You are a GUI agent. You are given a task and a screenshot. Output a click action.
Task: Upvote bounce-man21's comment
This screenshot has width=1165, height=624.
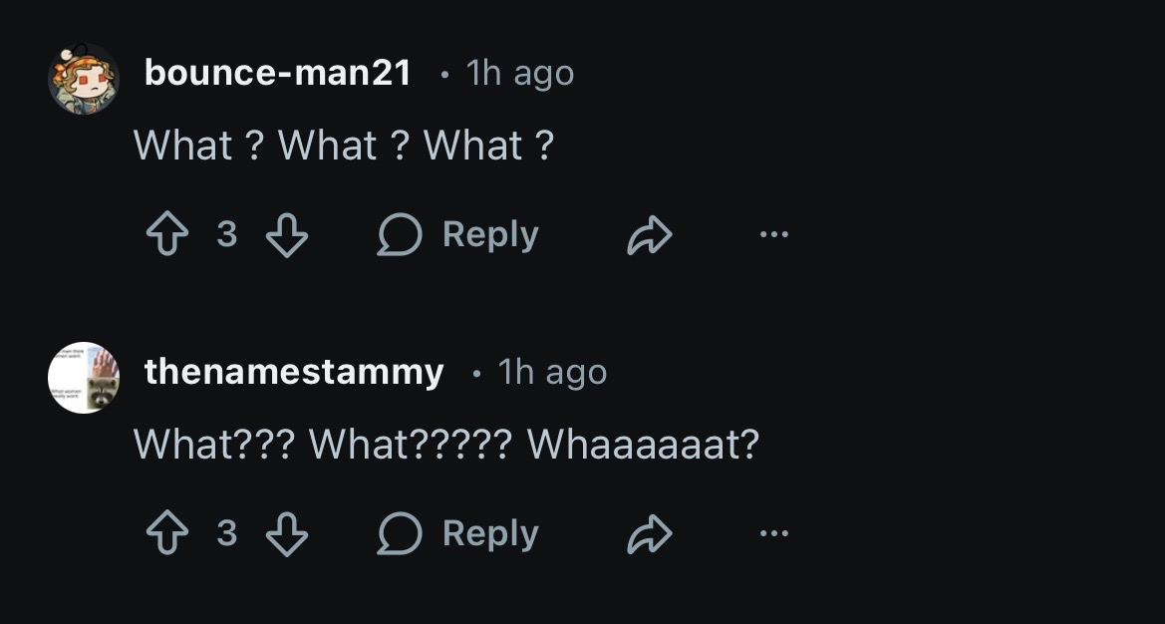click(x=166, y=235)
